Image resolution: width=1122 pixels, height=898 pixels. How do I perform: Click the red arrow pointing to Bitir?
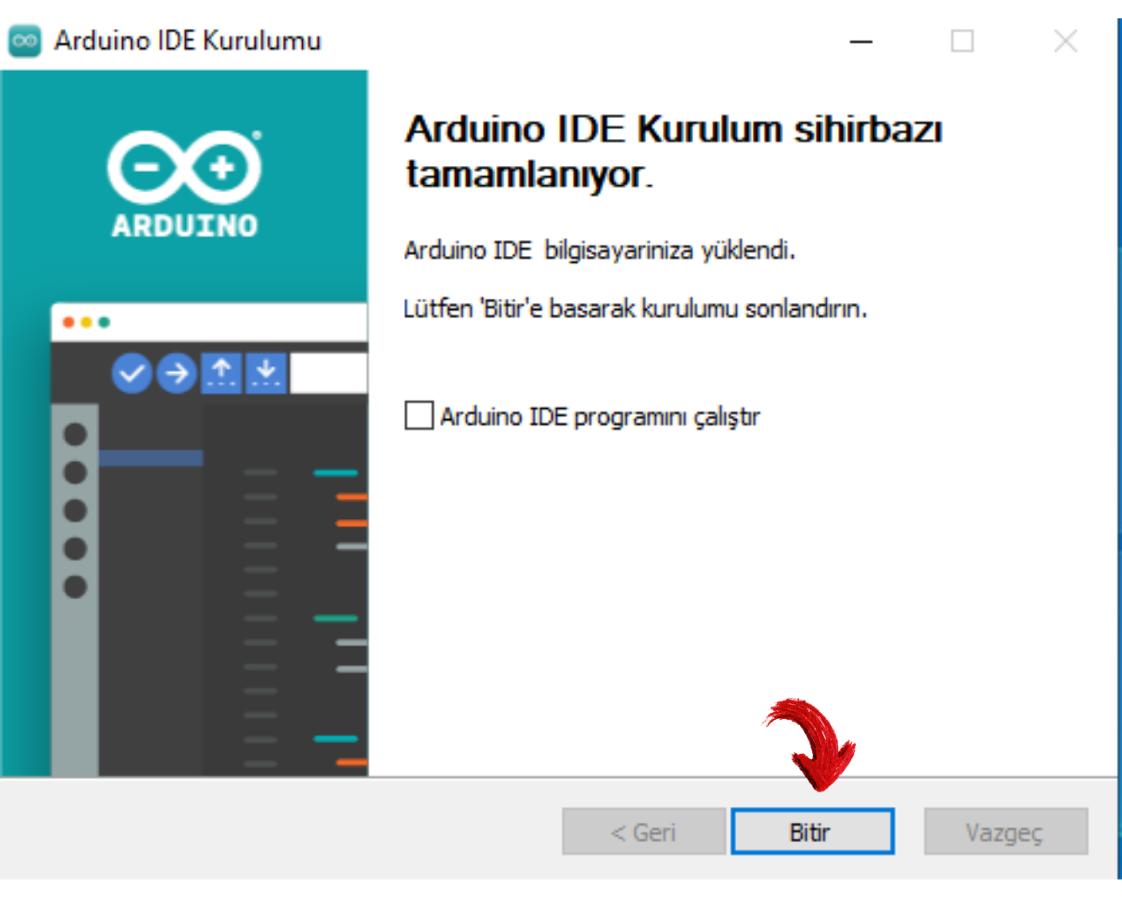pyautogui.click(x=814, y=743)
